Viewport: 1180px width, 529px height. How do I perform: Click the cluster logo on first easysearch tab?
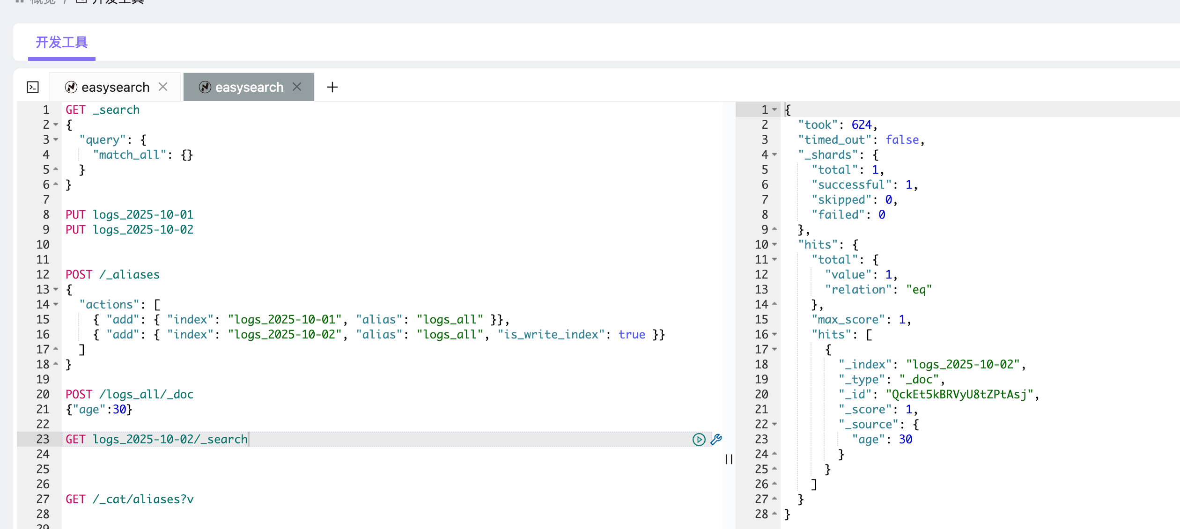pos(71,87)
